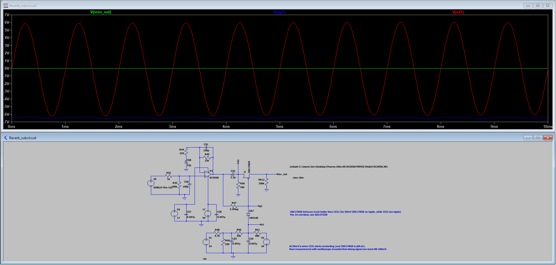Select capacitor C68 in the schematic
This screenshot has width=556, height=265.
coord(186,163)
